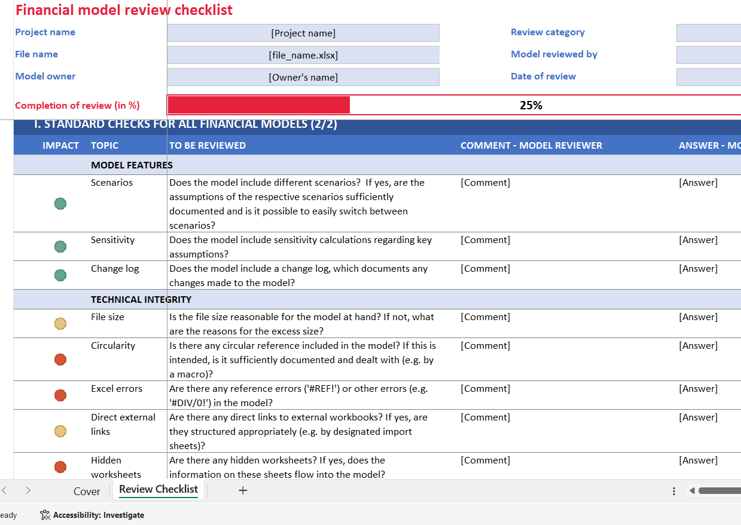Click the TO BE REVIEWED column header
This screenshot has width=741, height=525.
pos(208,145)
